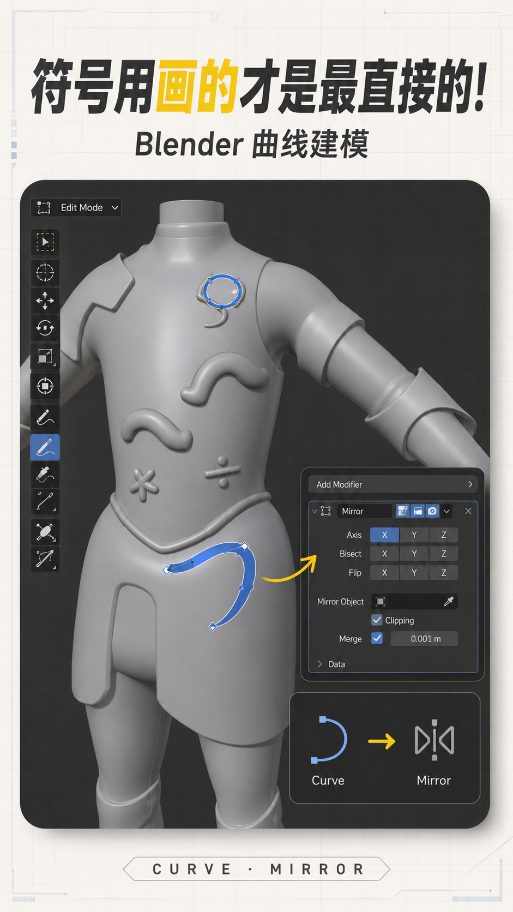This screenshot has height=912, width=513.
Task: Toggle Mirror modifier render camera display
Action: click(x=432, y=511)
